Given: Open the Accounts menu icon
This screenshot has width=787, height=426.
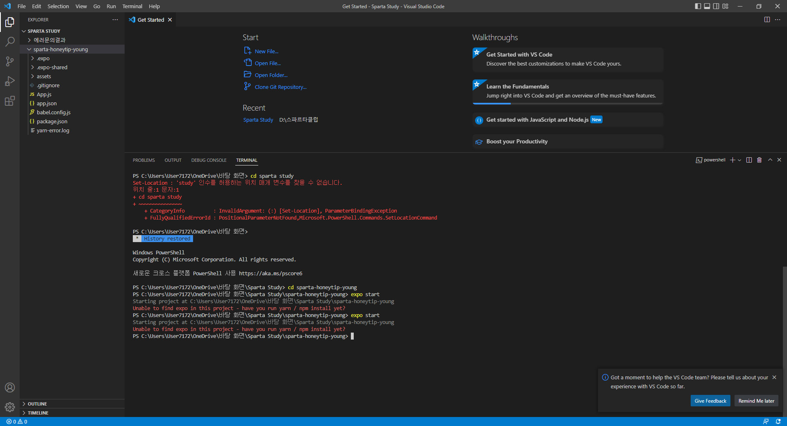Looking at the screenshot, I should [10, 387].
